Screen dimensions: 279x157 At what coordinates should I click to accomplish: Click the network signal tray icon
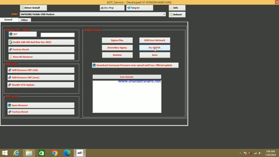point(255,153)
